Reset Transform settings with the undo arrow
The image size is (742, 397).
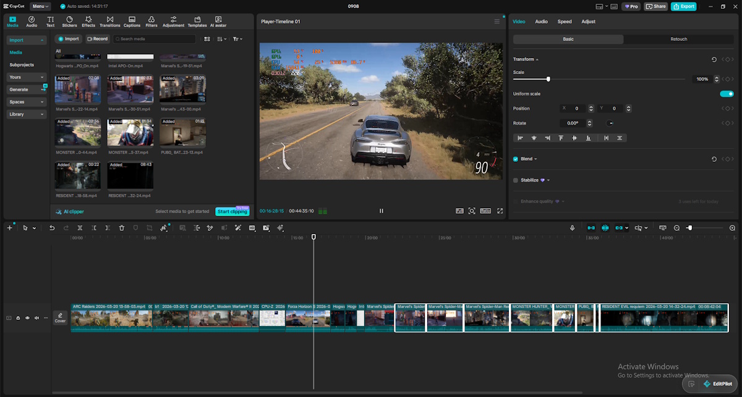pyautogui.click(x=714, y=59)
